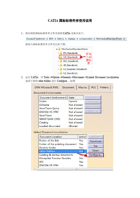Viewport: 140px width, 198px height.
Task: Select the DLName environment row
Action: pos(61,105)
